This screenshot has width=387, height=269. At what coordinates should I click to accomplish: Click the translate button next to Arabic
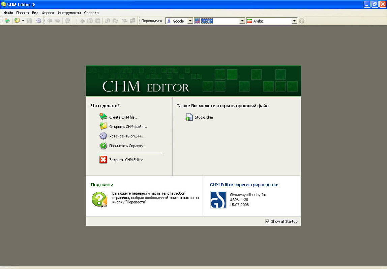click(302, 21)
